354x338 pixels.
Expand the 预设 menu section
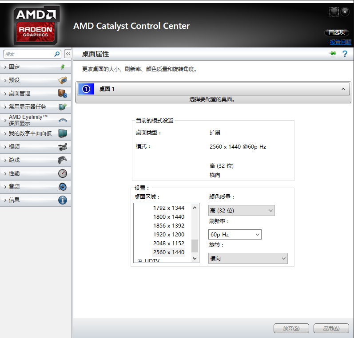pos(36,80)
